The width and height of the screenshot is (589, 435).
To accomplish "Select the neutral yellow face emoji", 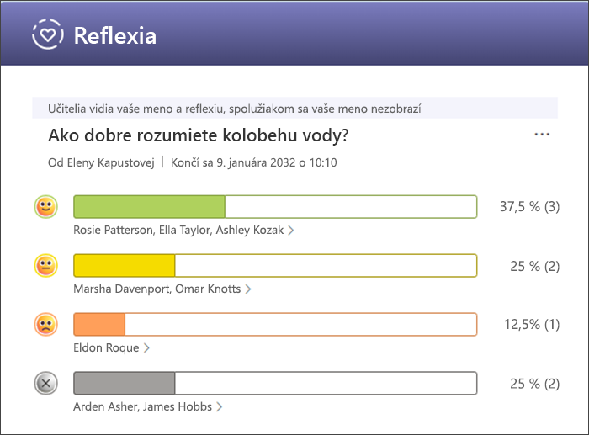I will point(45,266).
